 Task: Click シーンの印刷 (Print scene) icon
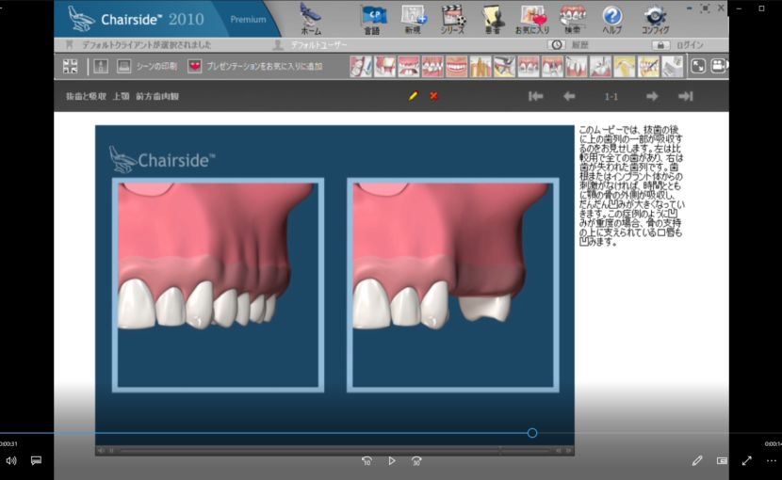[x=123, y=66]
